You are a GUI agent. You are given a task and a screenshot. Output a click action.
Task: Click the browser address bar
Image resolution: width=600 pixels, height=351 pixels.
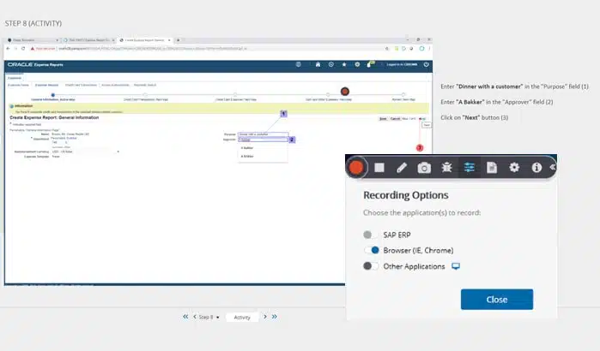[x=209, y=49]
